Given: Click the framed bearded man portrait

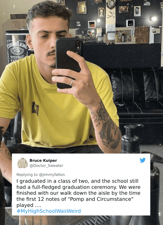Looking at the screenshot, I should [137, 11].
